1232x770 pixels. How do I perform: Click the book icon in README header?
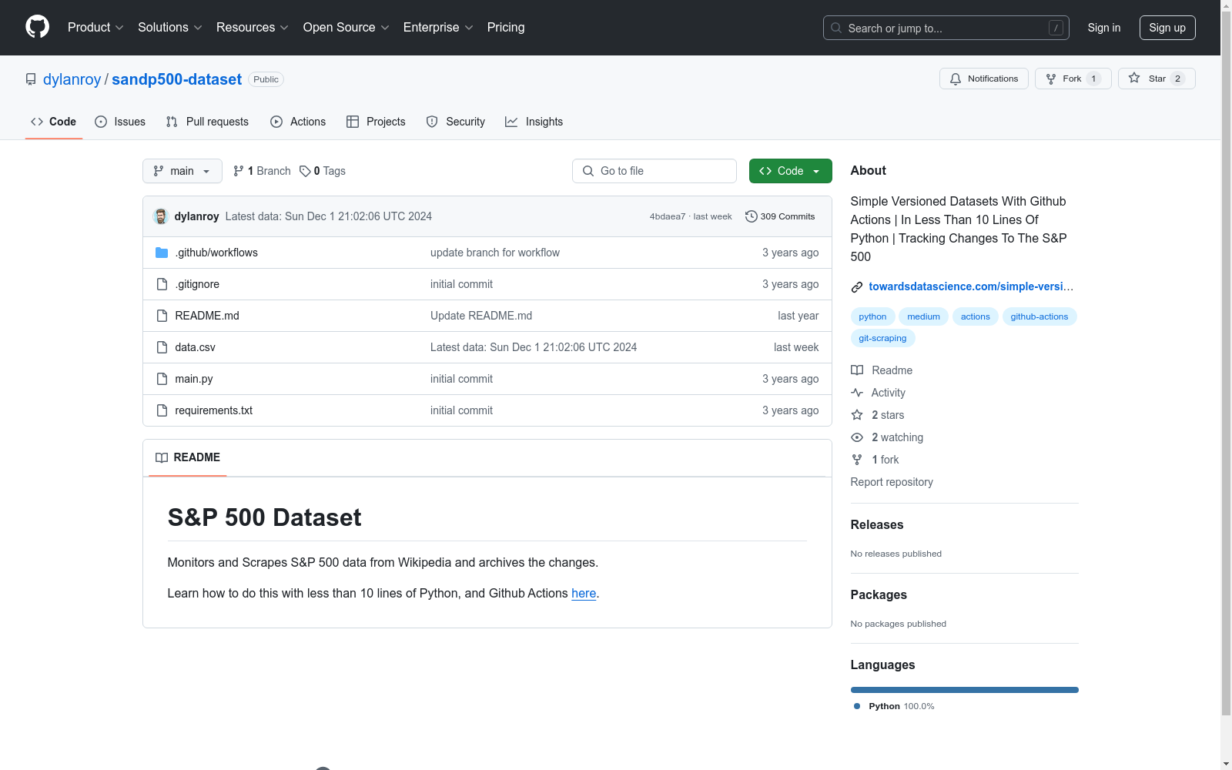point(162,457)
